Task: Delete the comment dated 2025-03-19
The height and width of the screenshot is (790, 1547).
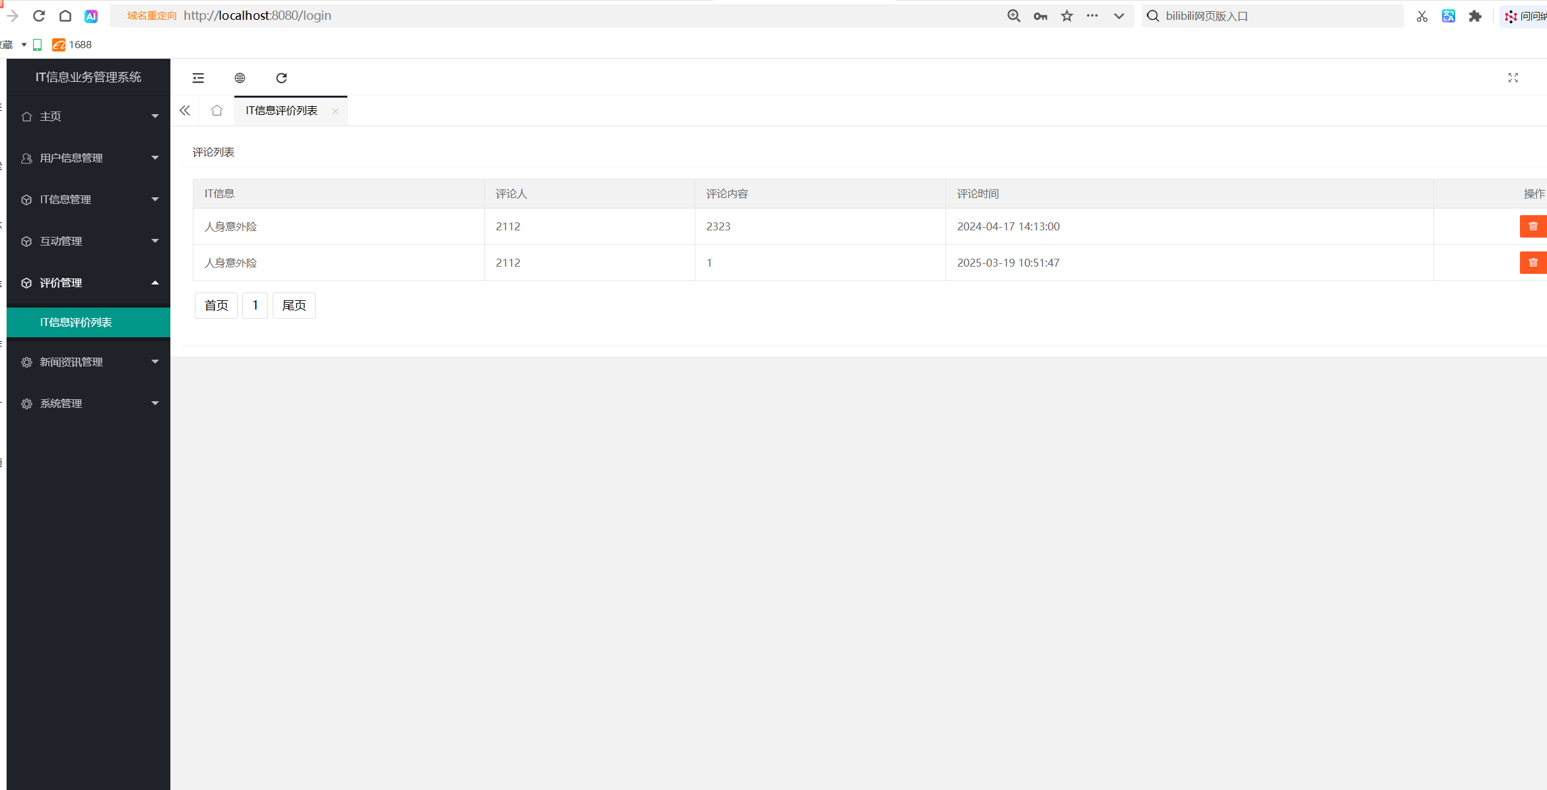Action: pos(1532,263)
